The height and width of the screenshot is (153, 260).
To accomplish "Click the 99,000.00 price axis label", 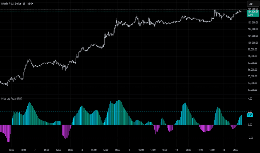I will [253, 50].
